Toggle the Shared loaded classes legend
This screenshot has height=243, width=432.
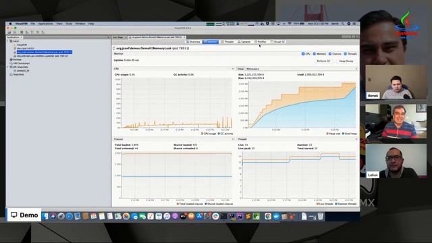pos(219,204)
